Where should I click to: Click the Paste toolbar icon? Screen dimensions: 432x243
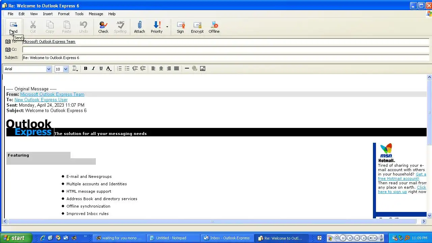click(66, 27)
